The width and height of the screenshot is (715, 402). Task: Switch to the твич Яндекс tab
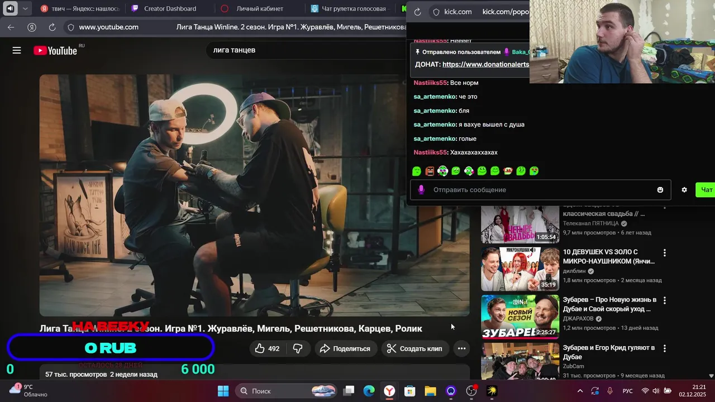(81, 8)
